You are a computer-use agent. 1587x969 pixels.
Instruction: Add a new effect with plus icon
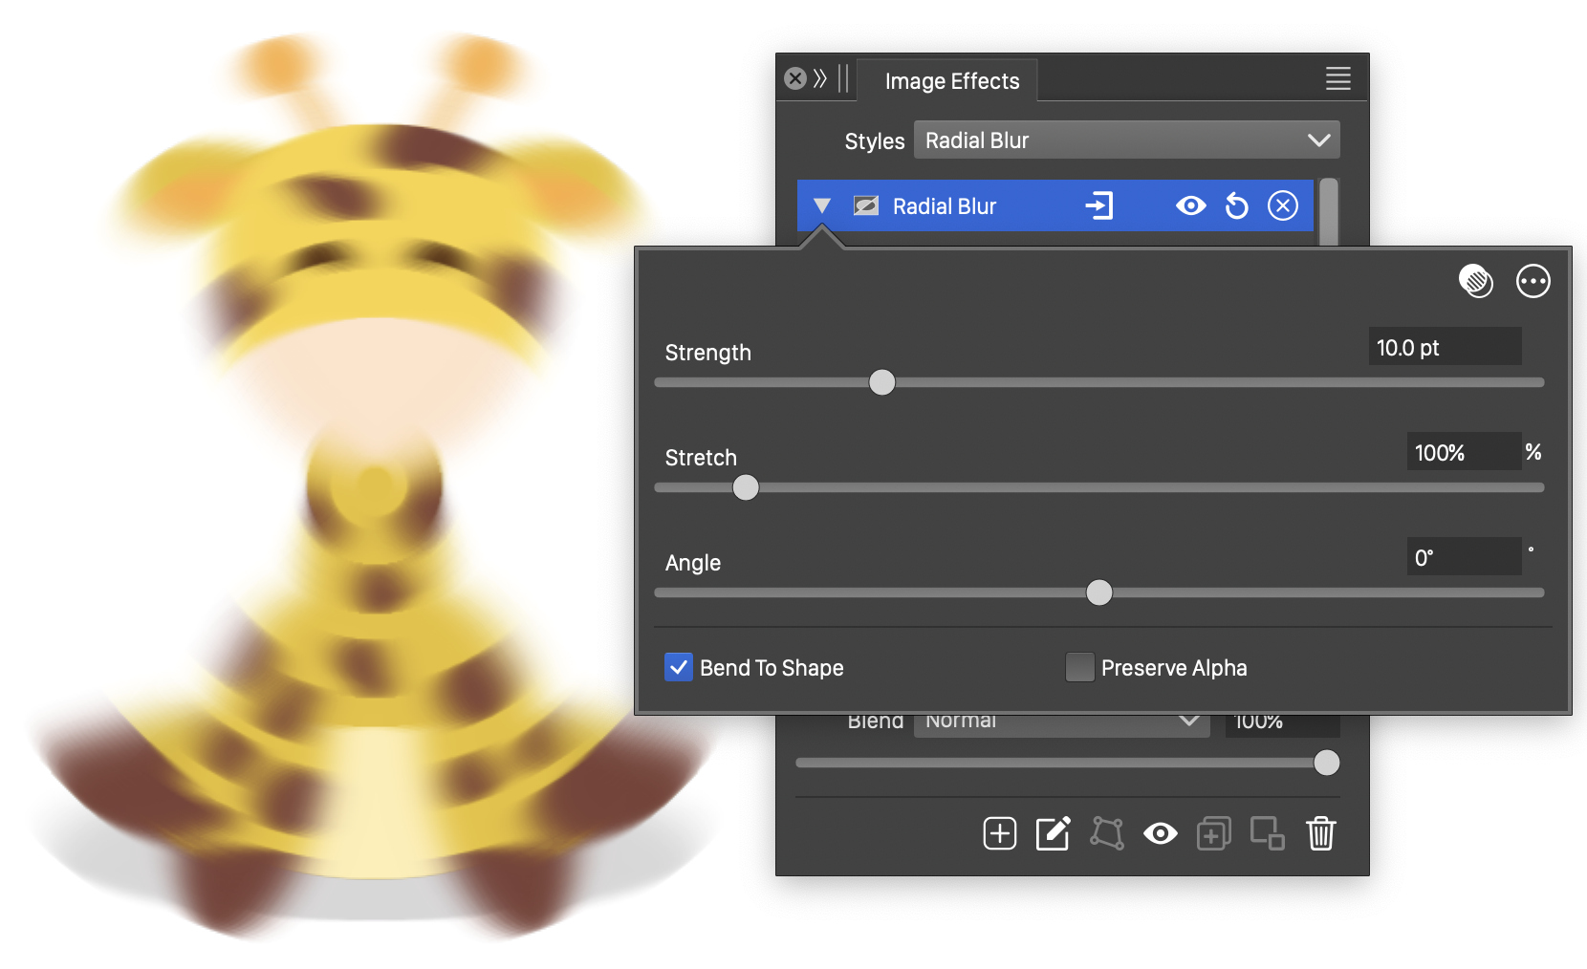pos(999,833)
